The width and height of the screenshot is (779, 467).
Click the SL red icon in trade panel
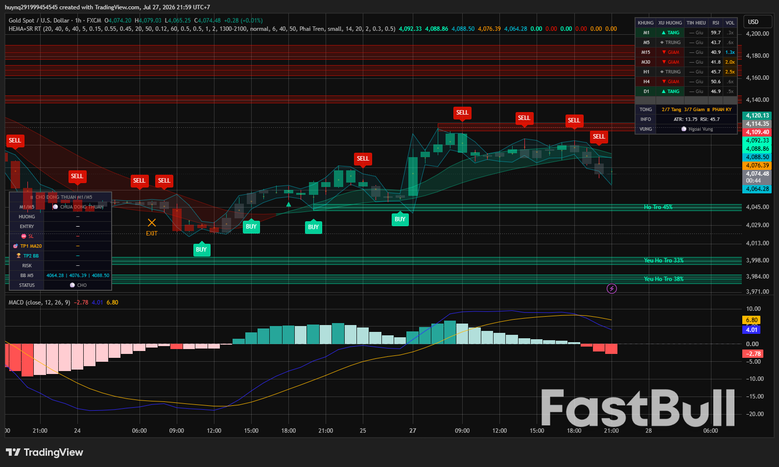24,236
